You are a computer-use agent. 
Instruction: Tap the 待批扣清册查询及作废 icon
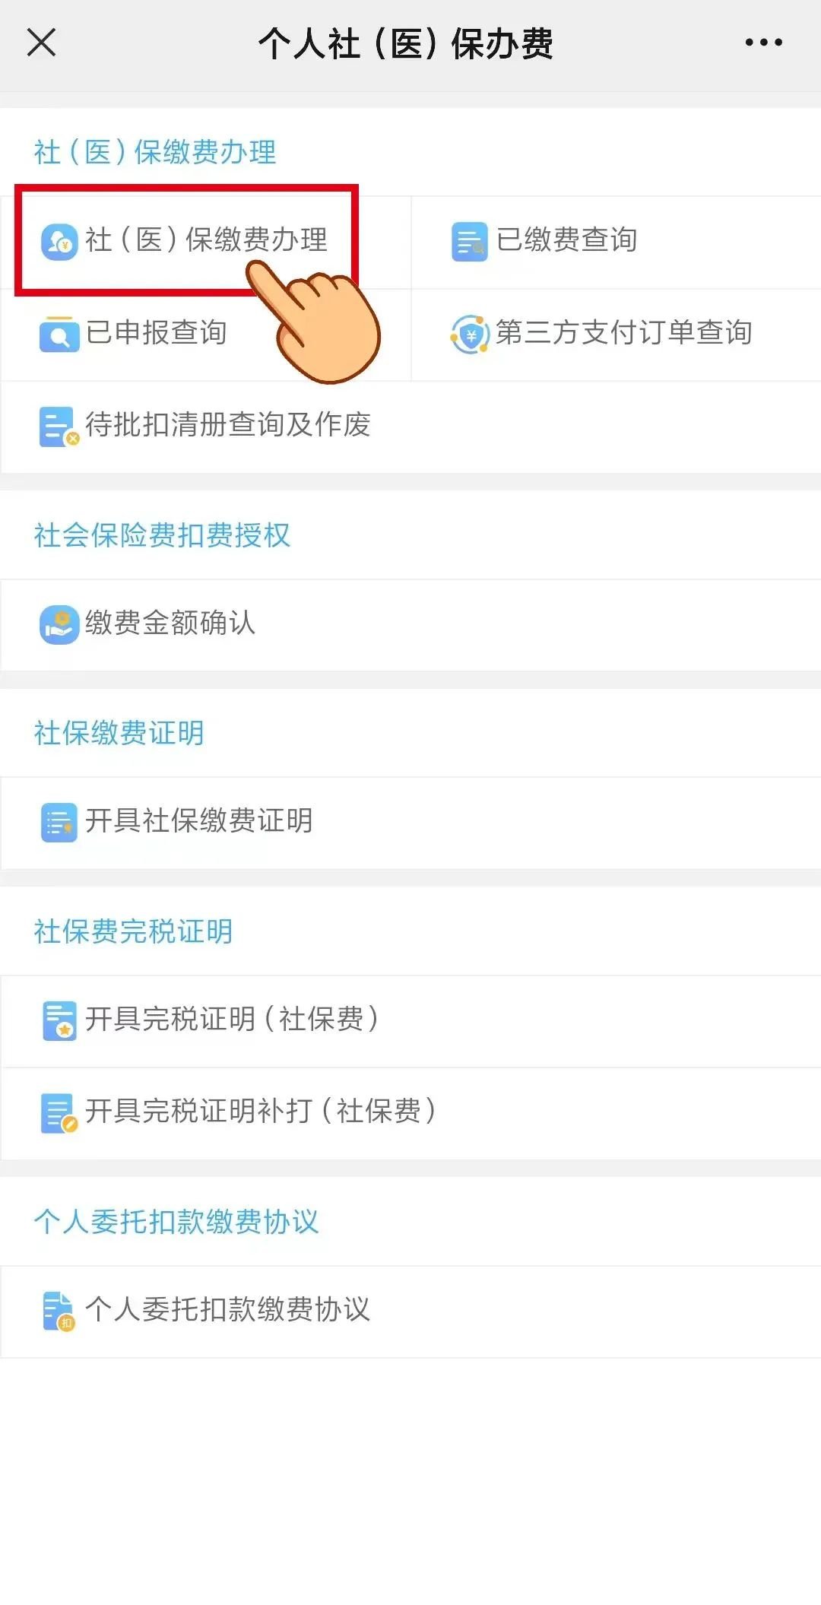59,427
